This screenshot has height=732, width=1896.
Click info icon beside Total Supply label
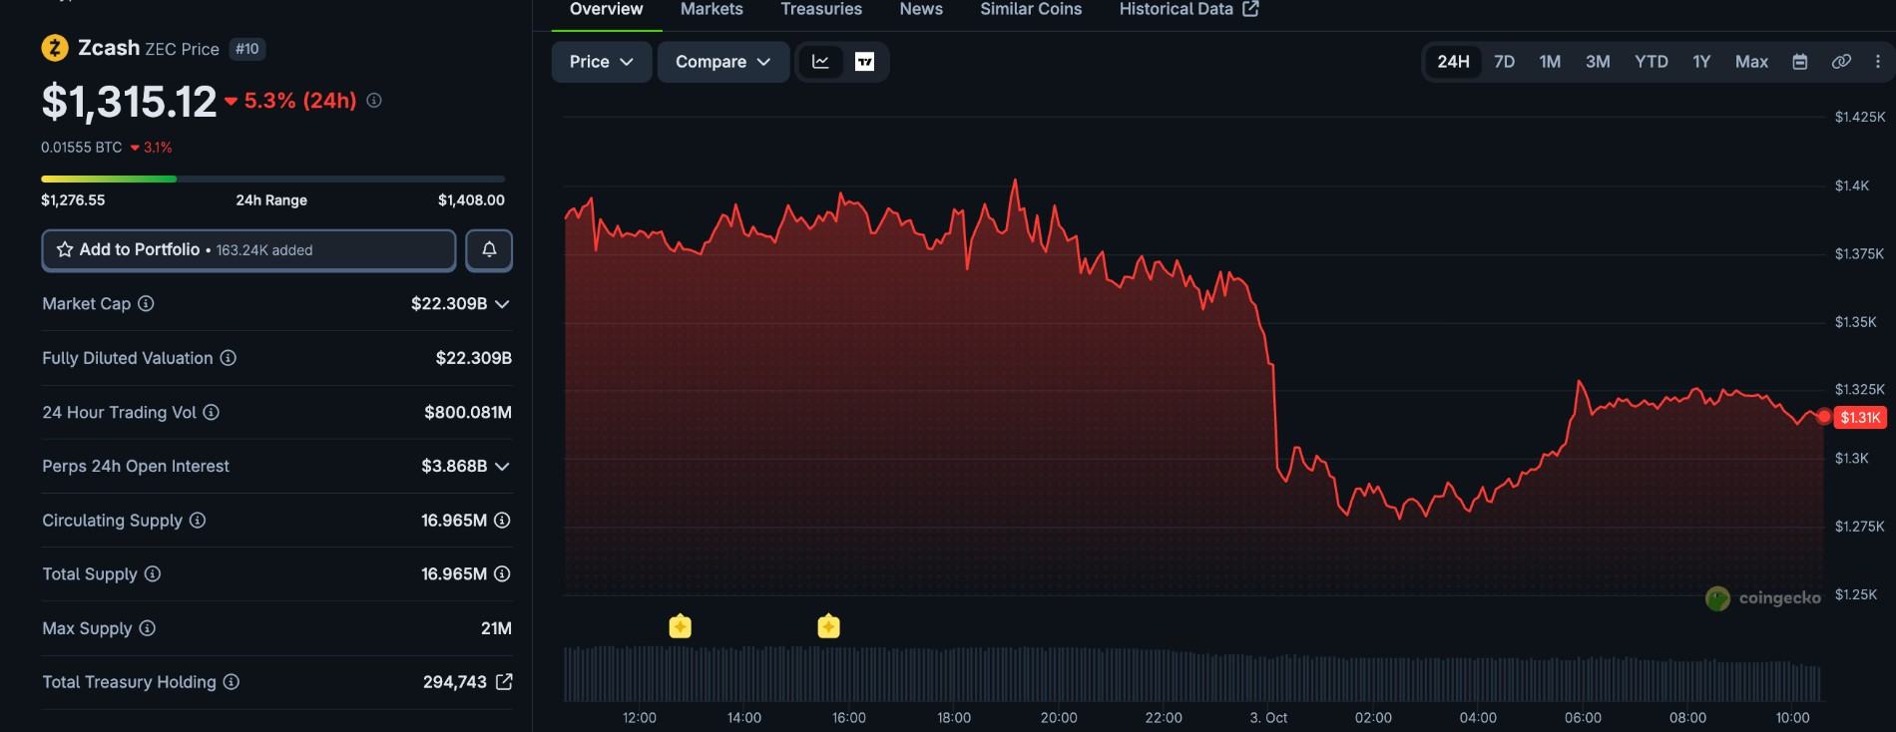[153, 573]
